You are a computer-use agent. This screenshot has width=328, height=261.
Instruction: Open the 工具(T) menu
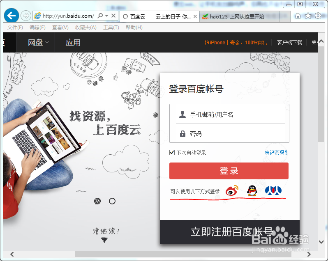pos(111,27)
